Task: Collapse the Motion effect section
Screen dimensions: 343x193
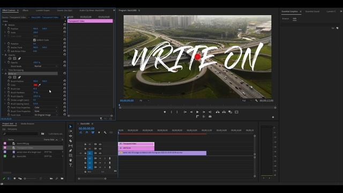Action: (3, 25)
